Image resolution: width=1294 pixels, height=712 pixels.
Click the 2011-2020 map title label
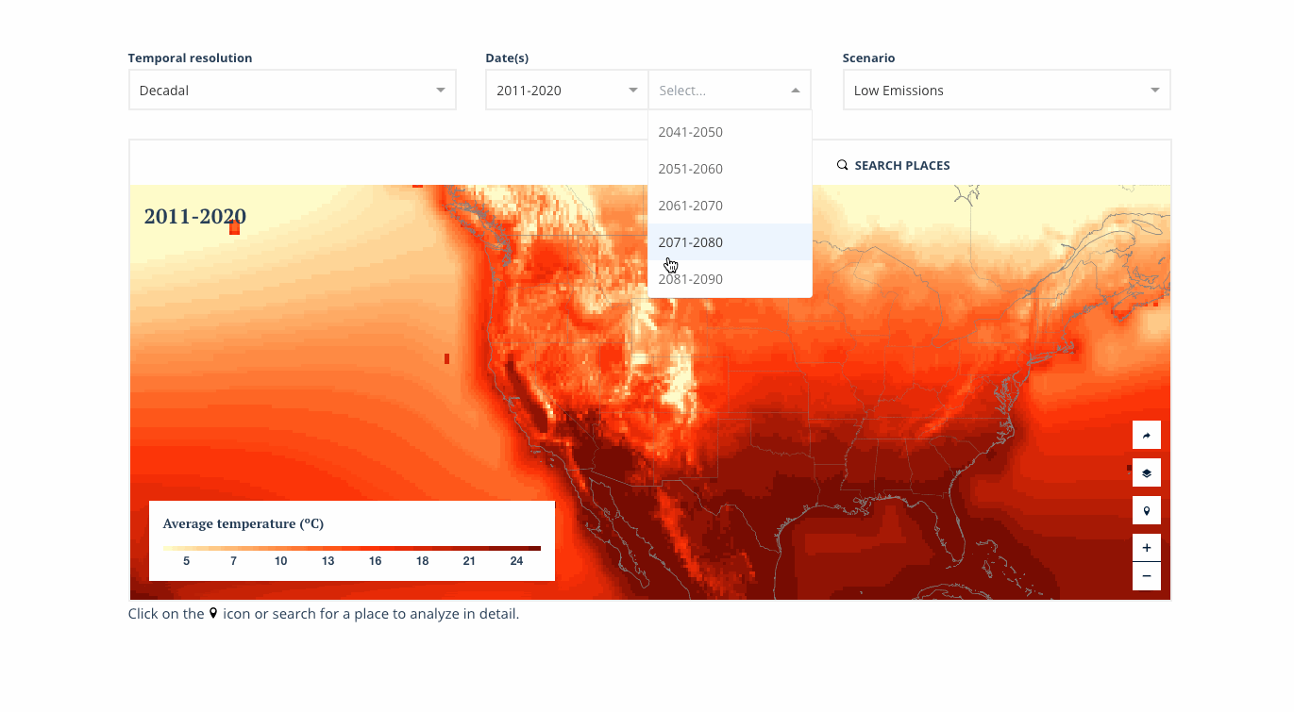click(x=195, y=215)
